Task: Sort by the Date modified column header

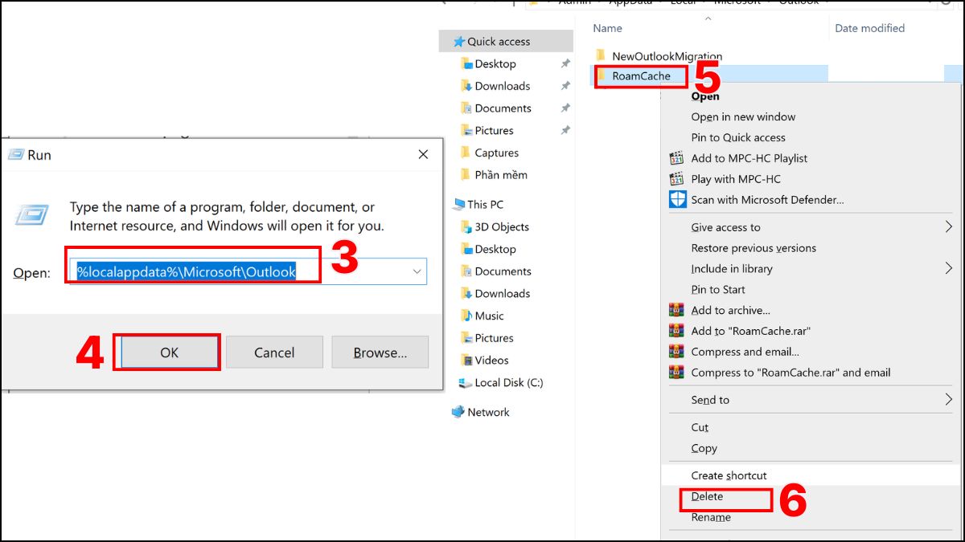Action: click(869, 28)
